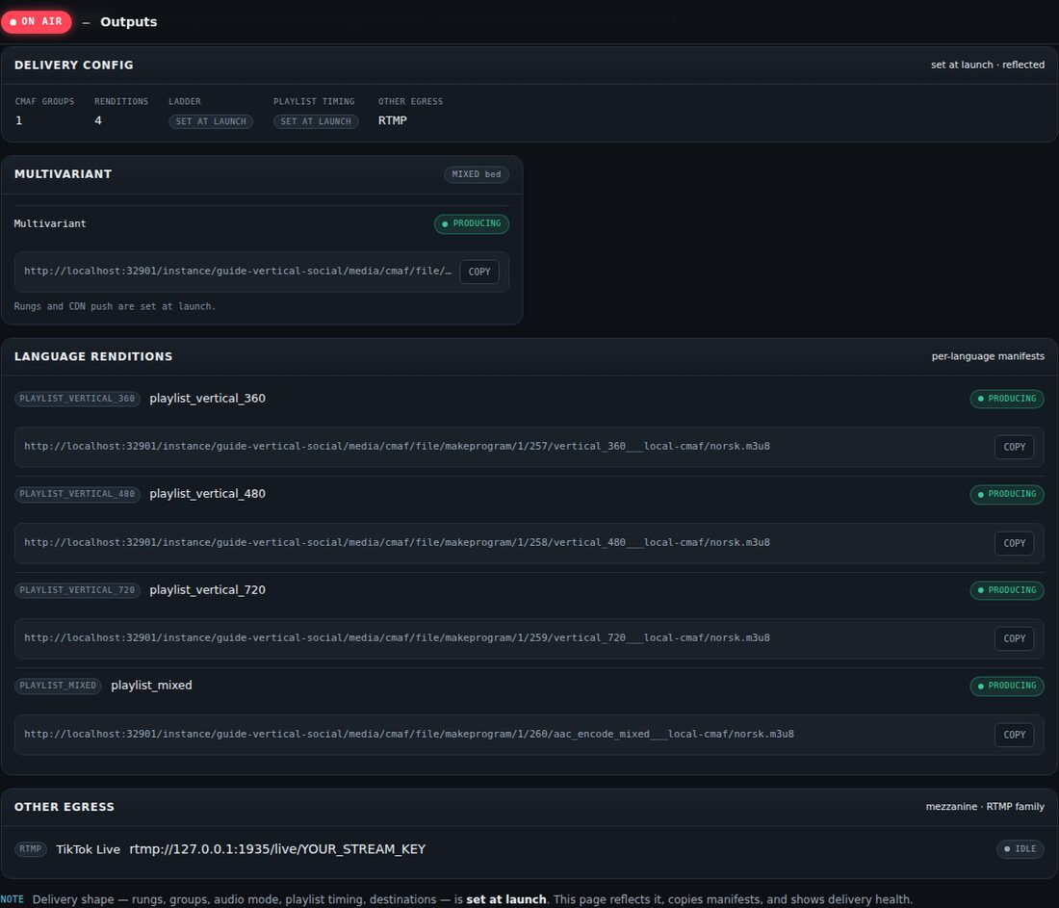The image size is (1059, 908).
Task: Click the ON AIR status badge
Action: coord(37,21)
